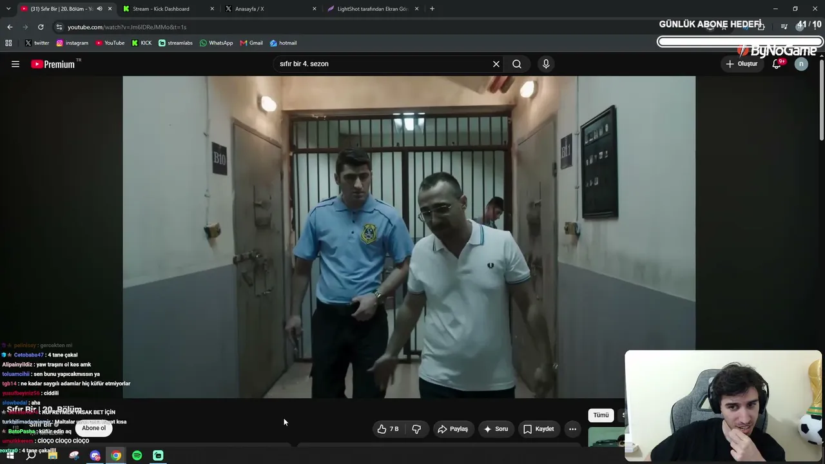This screenshot has height=464, width=825.
Task: Like the video with thumbs up
Action: click(388, 429)
